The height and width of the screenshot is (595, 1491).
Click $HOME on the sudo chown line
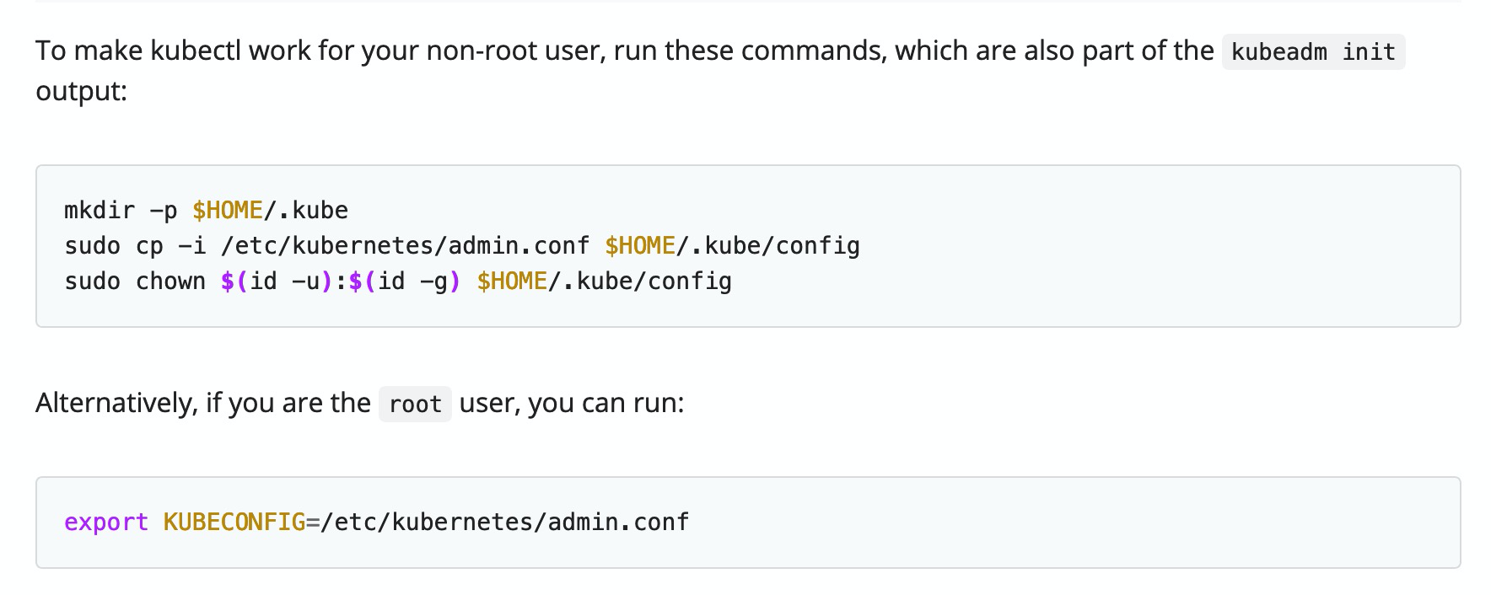pos(512,281)
